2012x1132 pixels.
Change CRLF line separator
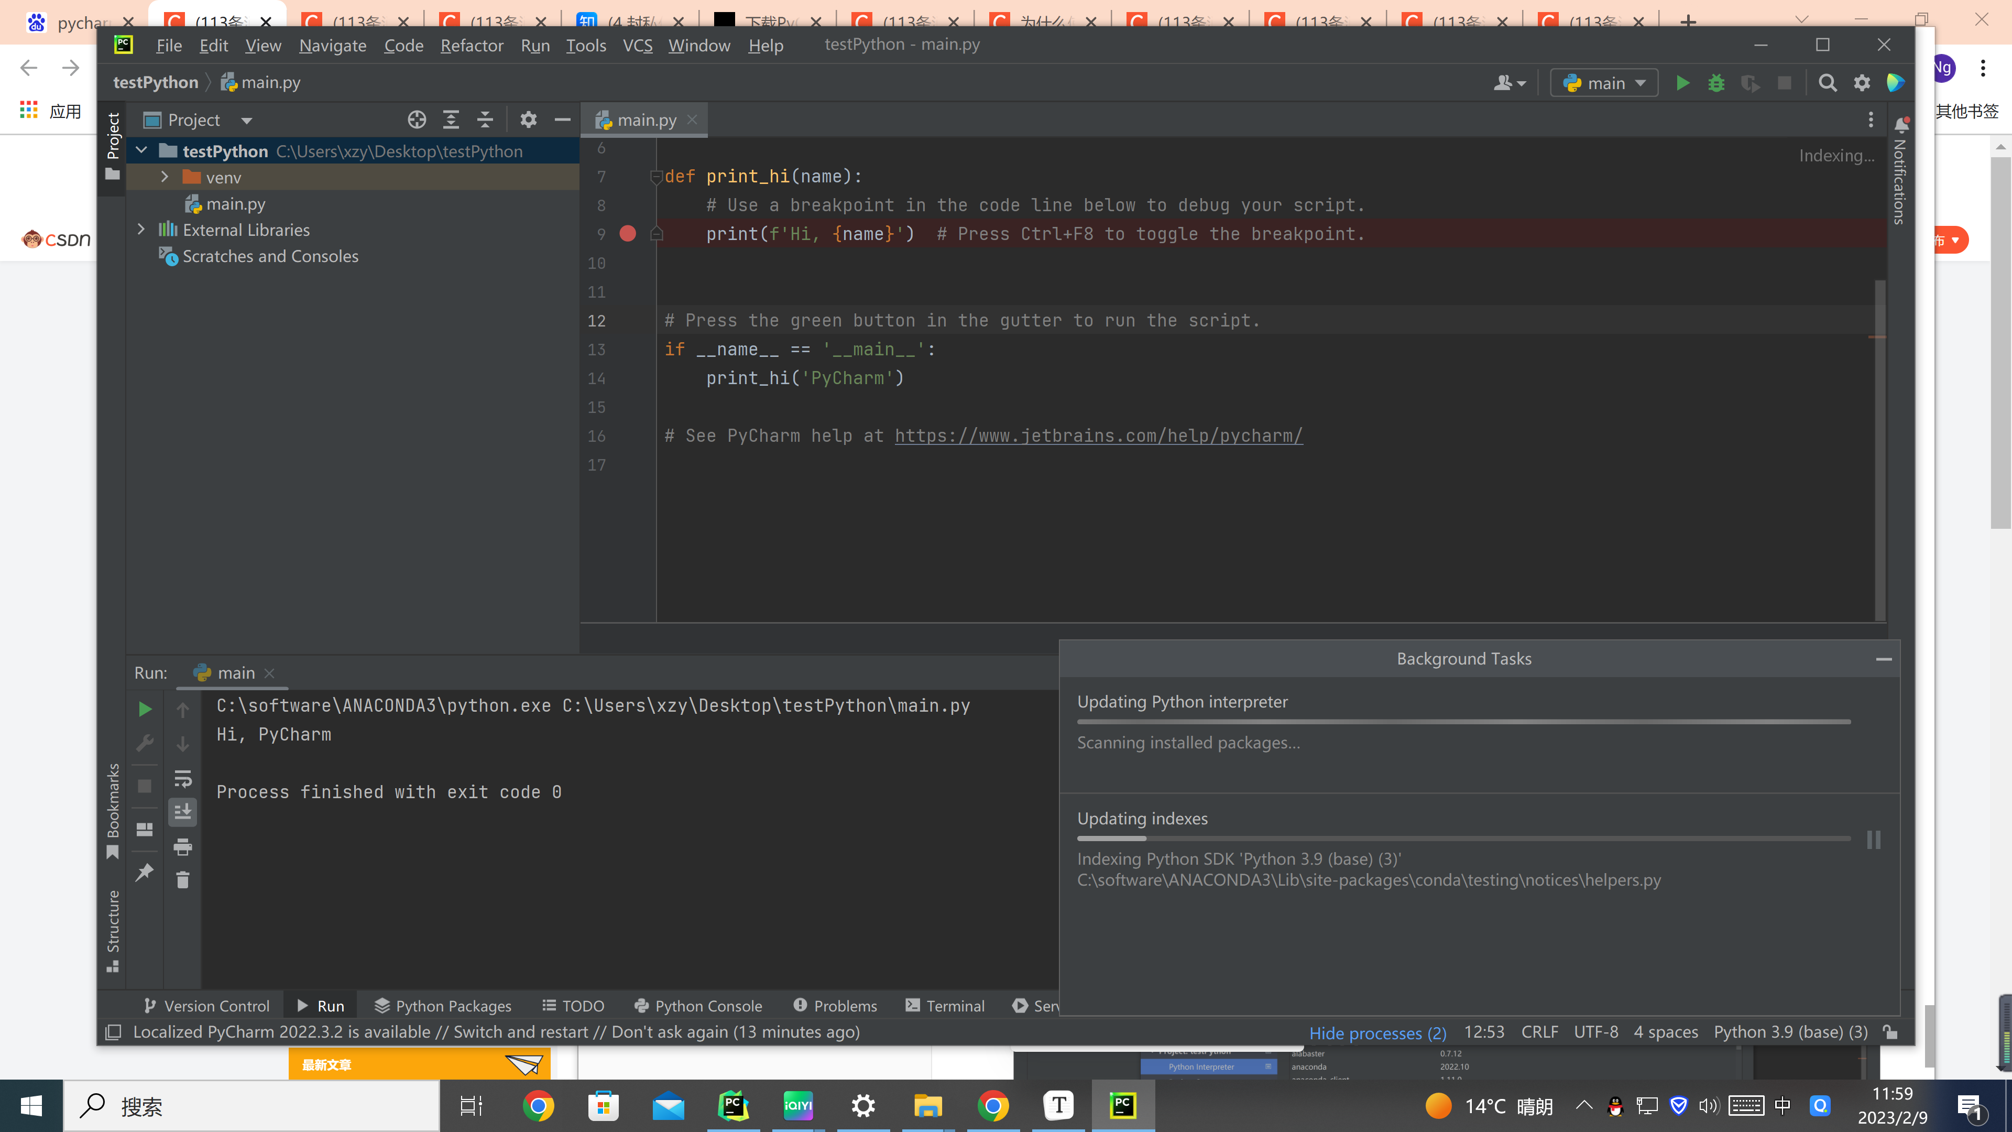pos(1539,1032)
